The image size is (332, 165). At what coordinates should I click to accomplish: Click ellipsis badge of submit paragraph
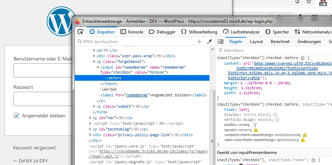[x=138, y=106]
